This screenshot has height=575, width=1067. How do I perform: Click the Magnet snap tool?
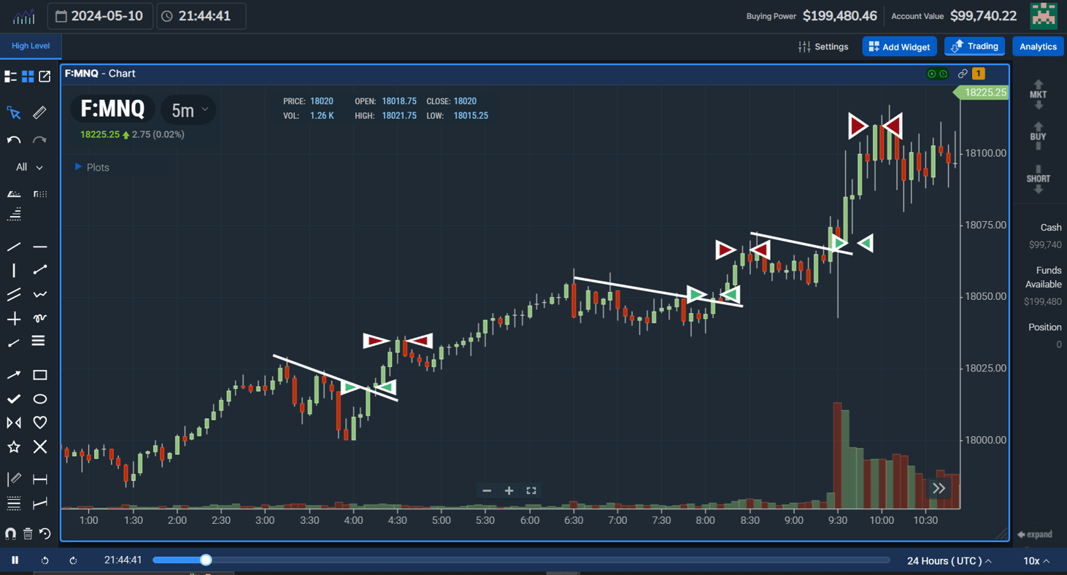click(x=12, y=534)
